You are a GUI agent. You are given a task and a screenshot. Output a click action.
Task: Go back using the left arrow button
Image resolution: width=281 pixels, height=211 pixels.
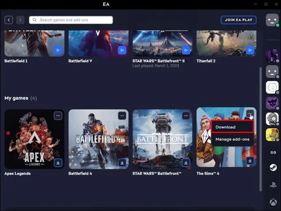click(9, 20)
